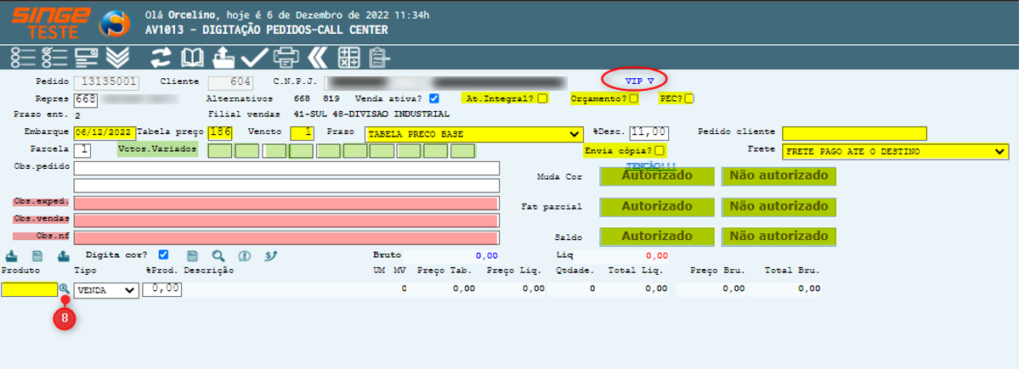
Task: Toggle the Venda ativa checkbox
Action: click(434, 98)
